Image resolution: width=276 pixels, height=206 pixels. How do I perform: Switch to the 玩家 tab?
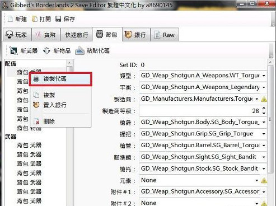17,35
